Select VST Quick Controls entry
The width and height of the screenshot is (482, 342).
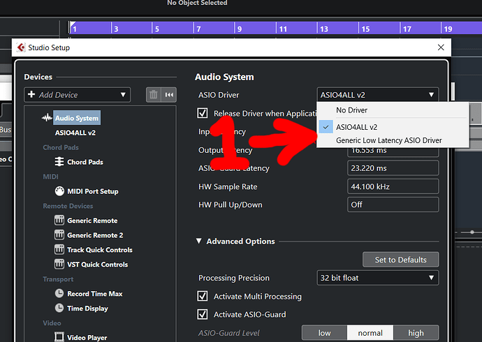[97, 265]
